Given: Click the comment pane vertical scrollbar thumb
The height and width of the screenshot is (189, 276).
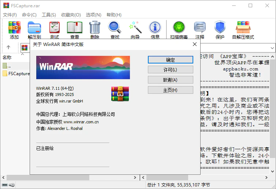Looking at the screenshot, I should [272, 109].
